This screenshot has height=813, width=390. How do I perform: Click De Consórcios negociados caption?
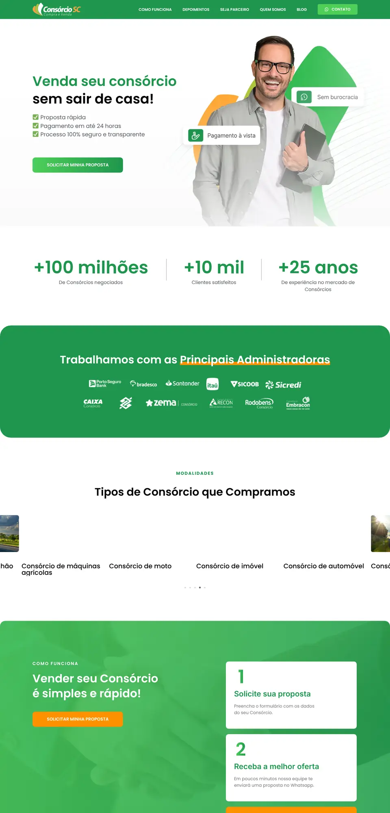(91, 283)
